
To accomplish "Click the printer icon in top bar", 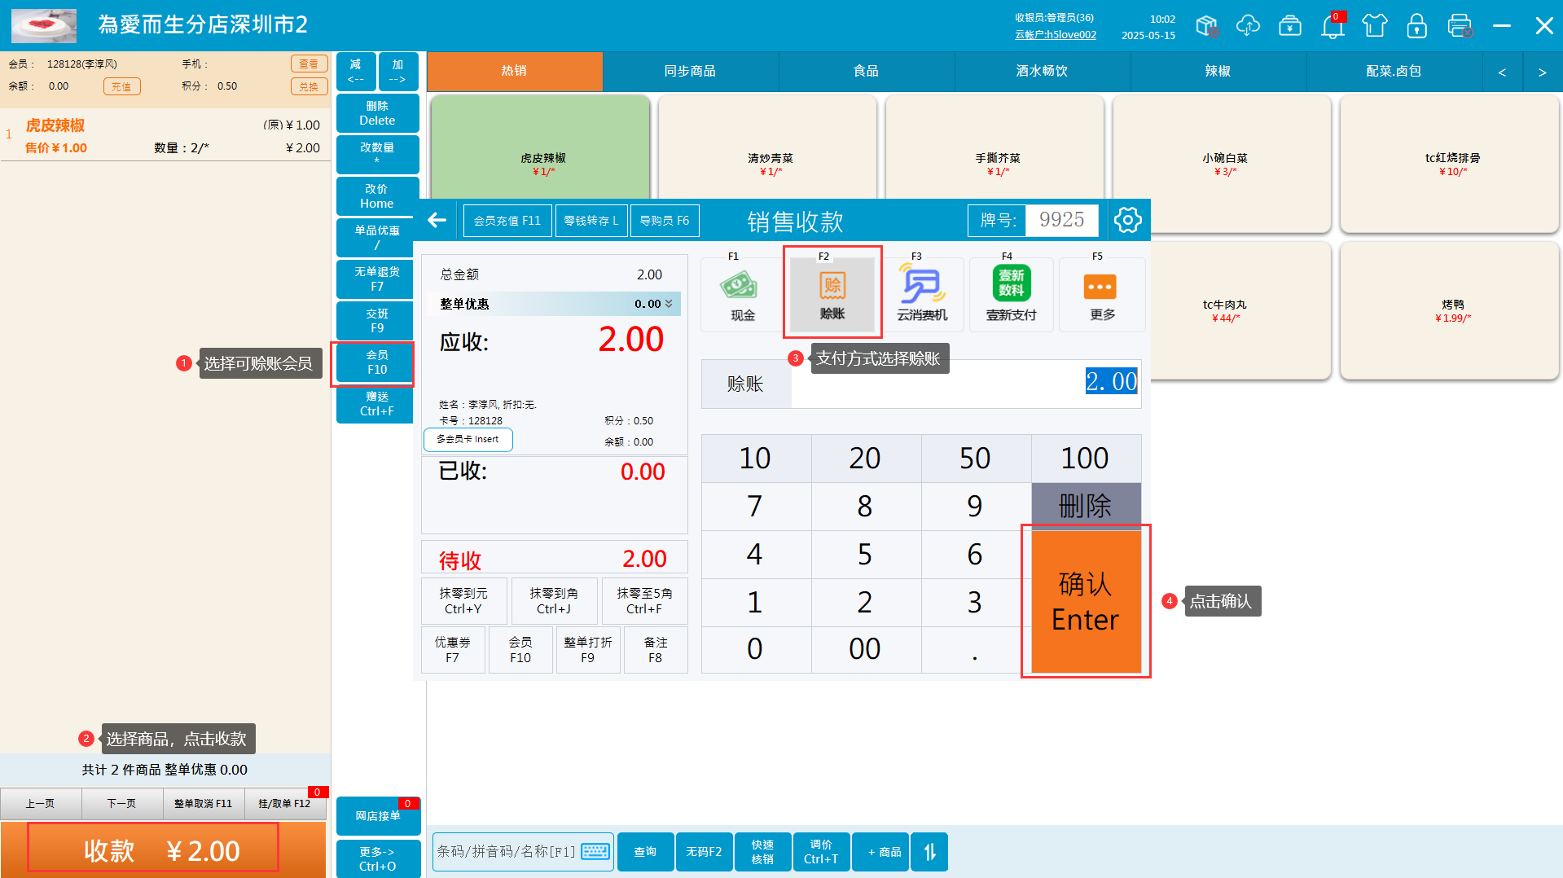I will (x=1459, y=26).
